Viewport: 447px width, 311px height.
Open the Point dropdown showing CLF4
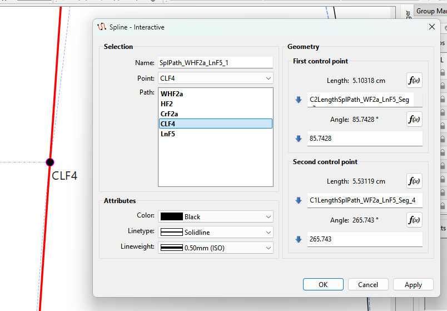(x=216, y=78)
